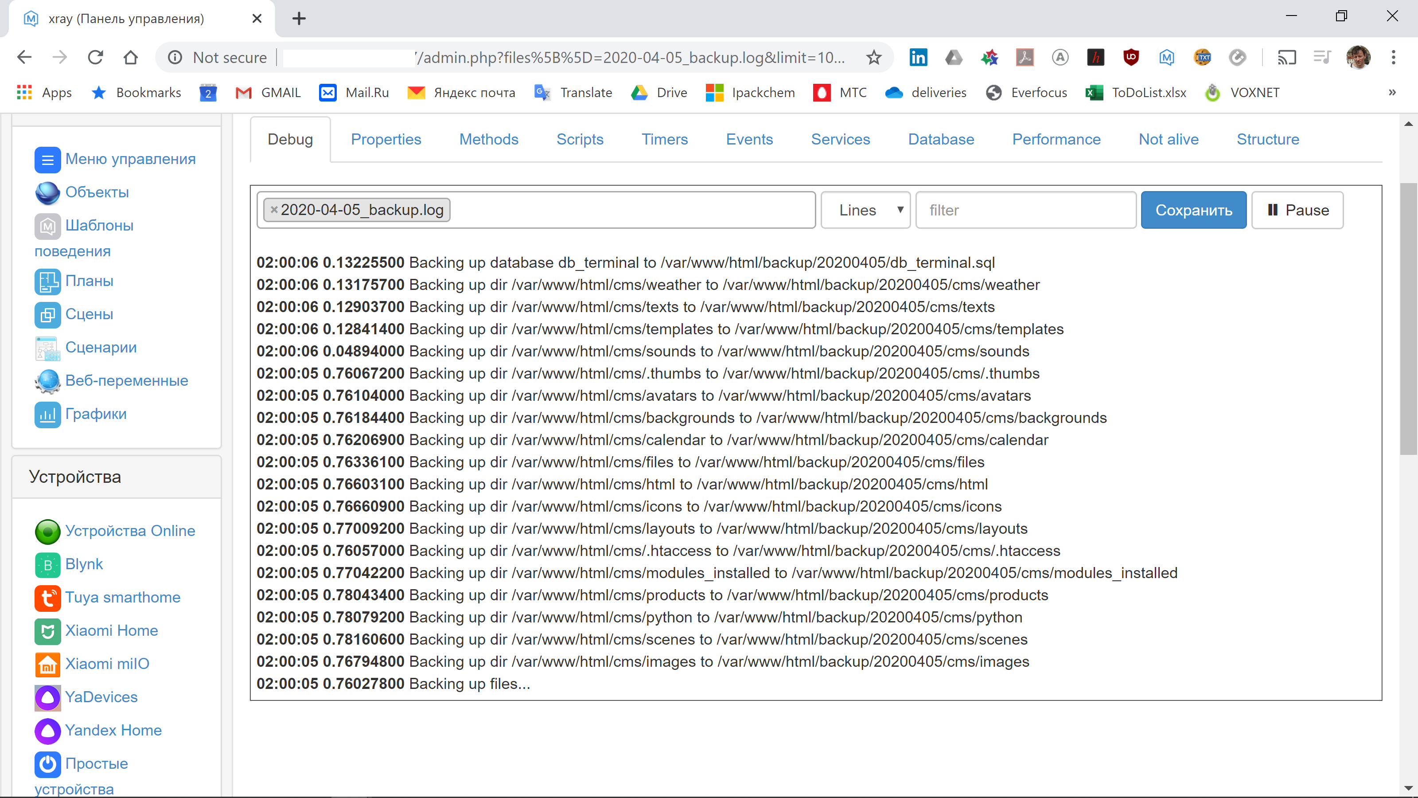
Task: Select Веб-переменные in the sidebar
Action: 127,380
